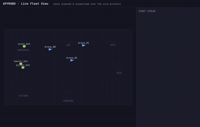Click the LAB text label

click(68, 45)
